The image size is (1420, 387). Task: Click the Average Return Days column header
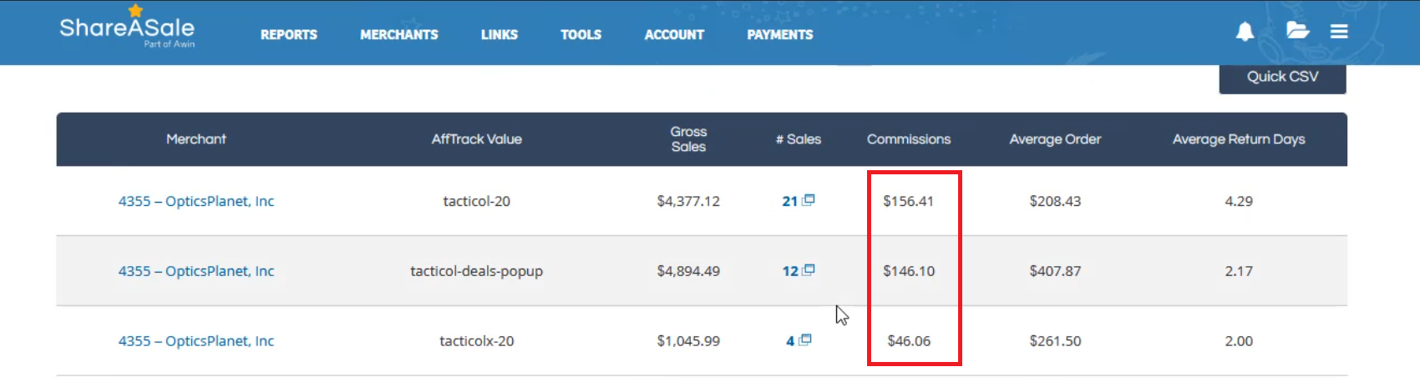[x=1239, y=139]
